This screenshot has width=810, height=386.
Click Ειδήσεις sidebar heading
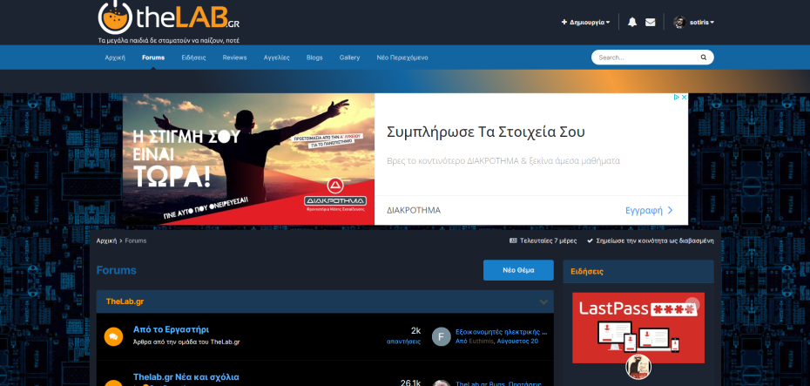[x=587, y=271]
